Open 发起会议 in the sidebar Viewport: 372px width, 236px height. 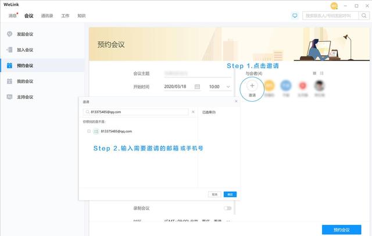(25, 34)
